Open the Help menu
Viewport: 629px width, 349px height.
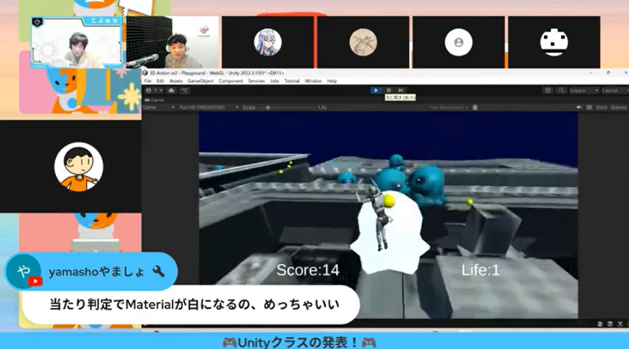pos(332,81)
